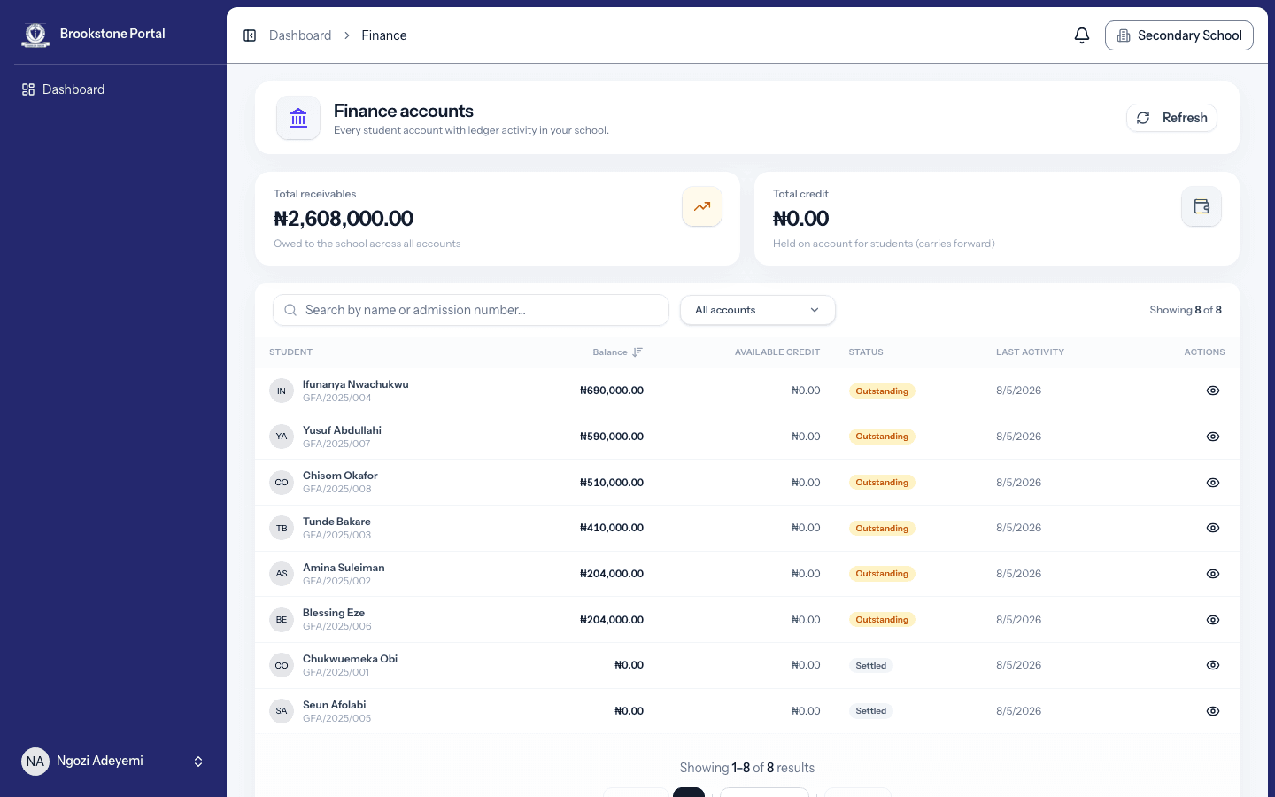View Ifunanya Nwachukwu's account via eye icon
The image size is (1275, 797).
1213,391
